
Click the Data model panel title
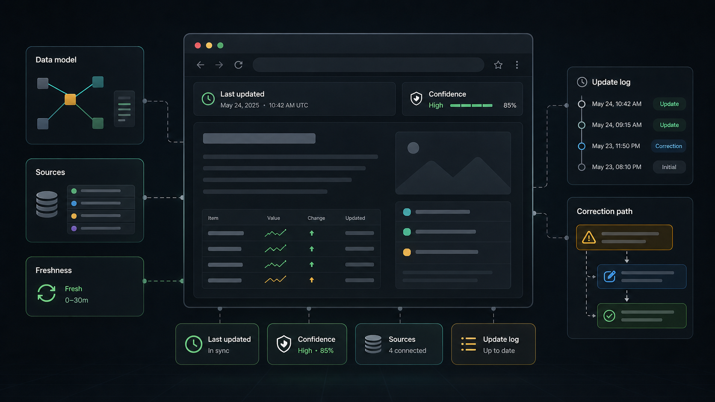56,60
